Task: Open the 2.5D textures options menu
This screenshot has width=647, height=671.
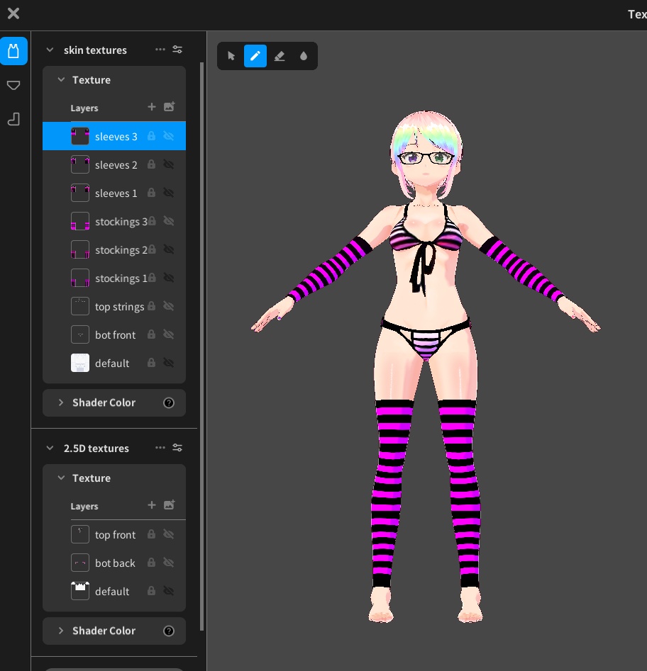Action: tap(160, 448)
